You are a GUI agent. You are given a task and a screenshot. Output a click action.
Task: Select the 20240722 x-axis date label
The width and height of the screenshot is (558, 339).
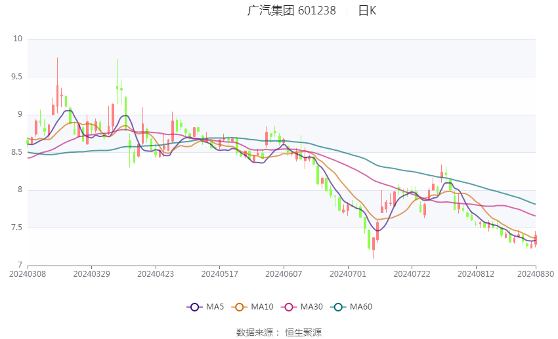(412, 274)
